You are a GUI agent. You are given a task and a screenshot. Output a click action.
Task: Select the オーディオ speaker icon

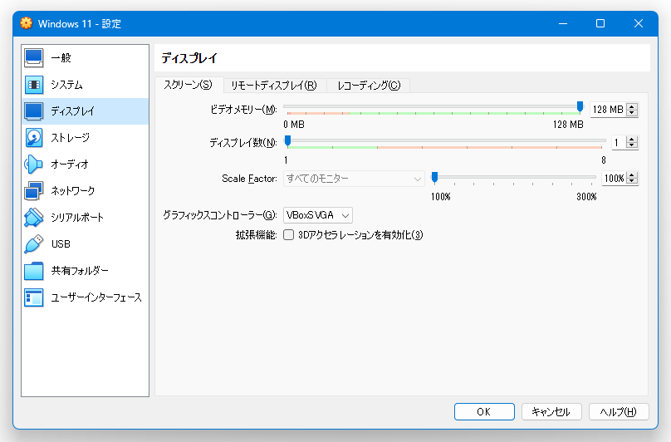pyautogui.click(x=34, y=165)
